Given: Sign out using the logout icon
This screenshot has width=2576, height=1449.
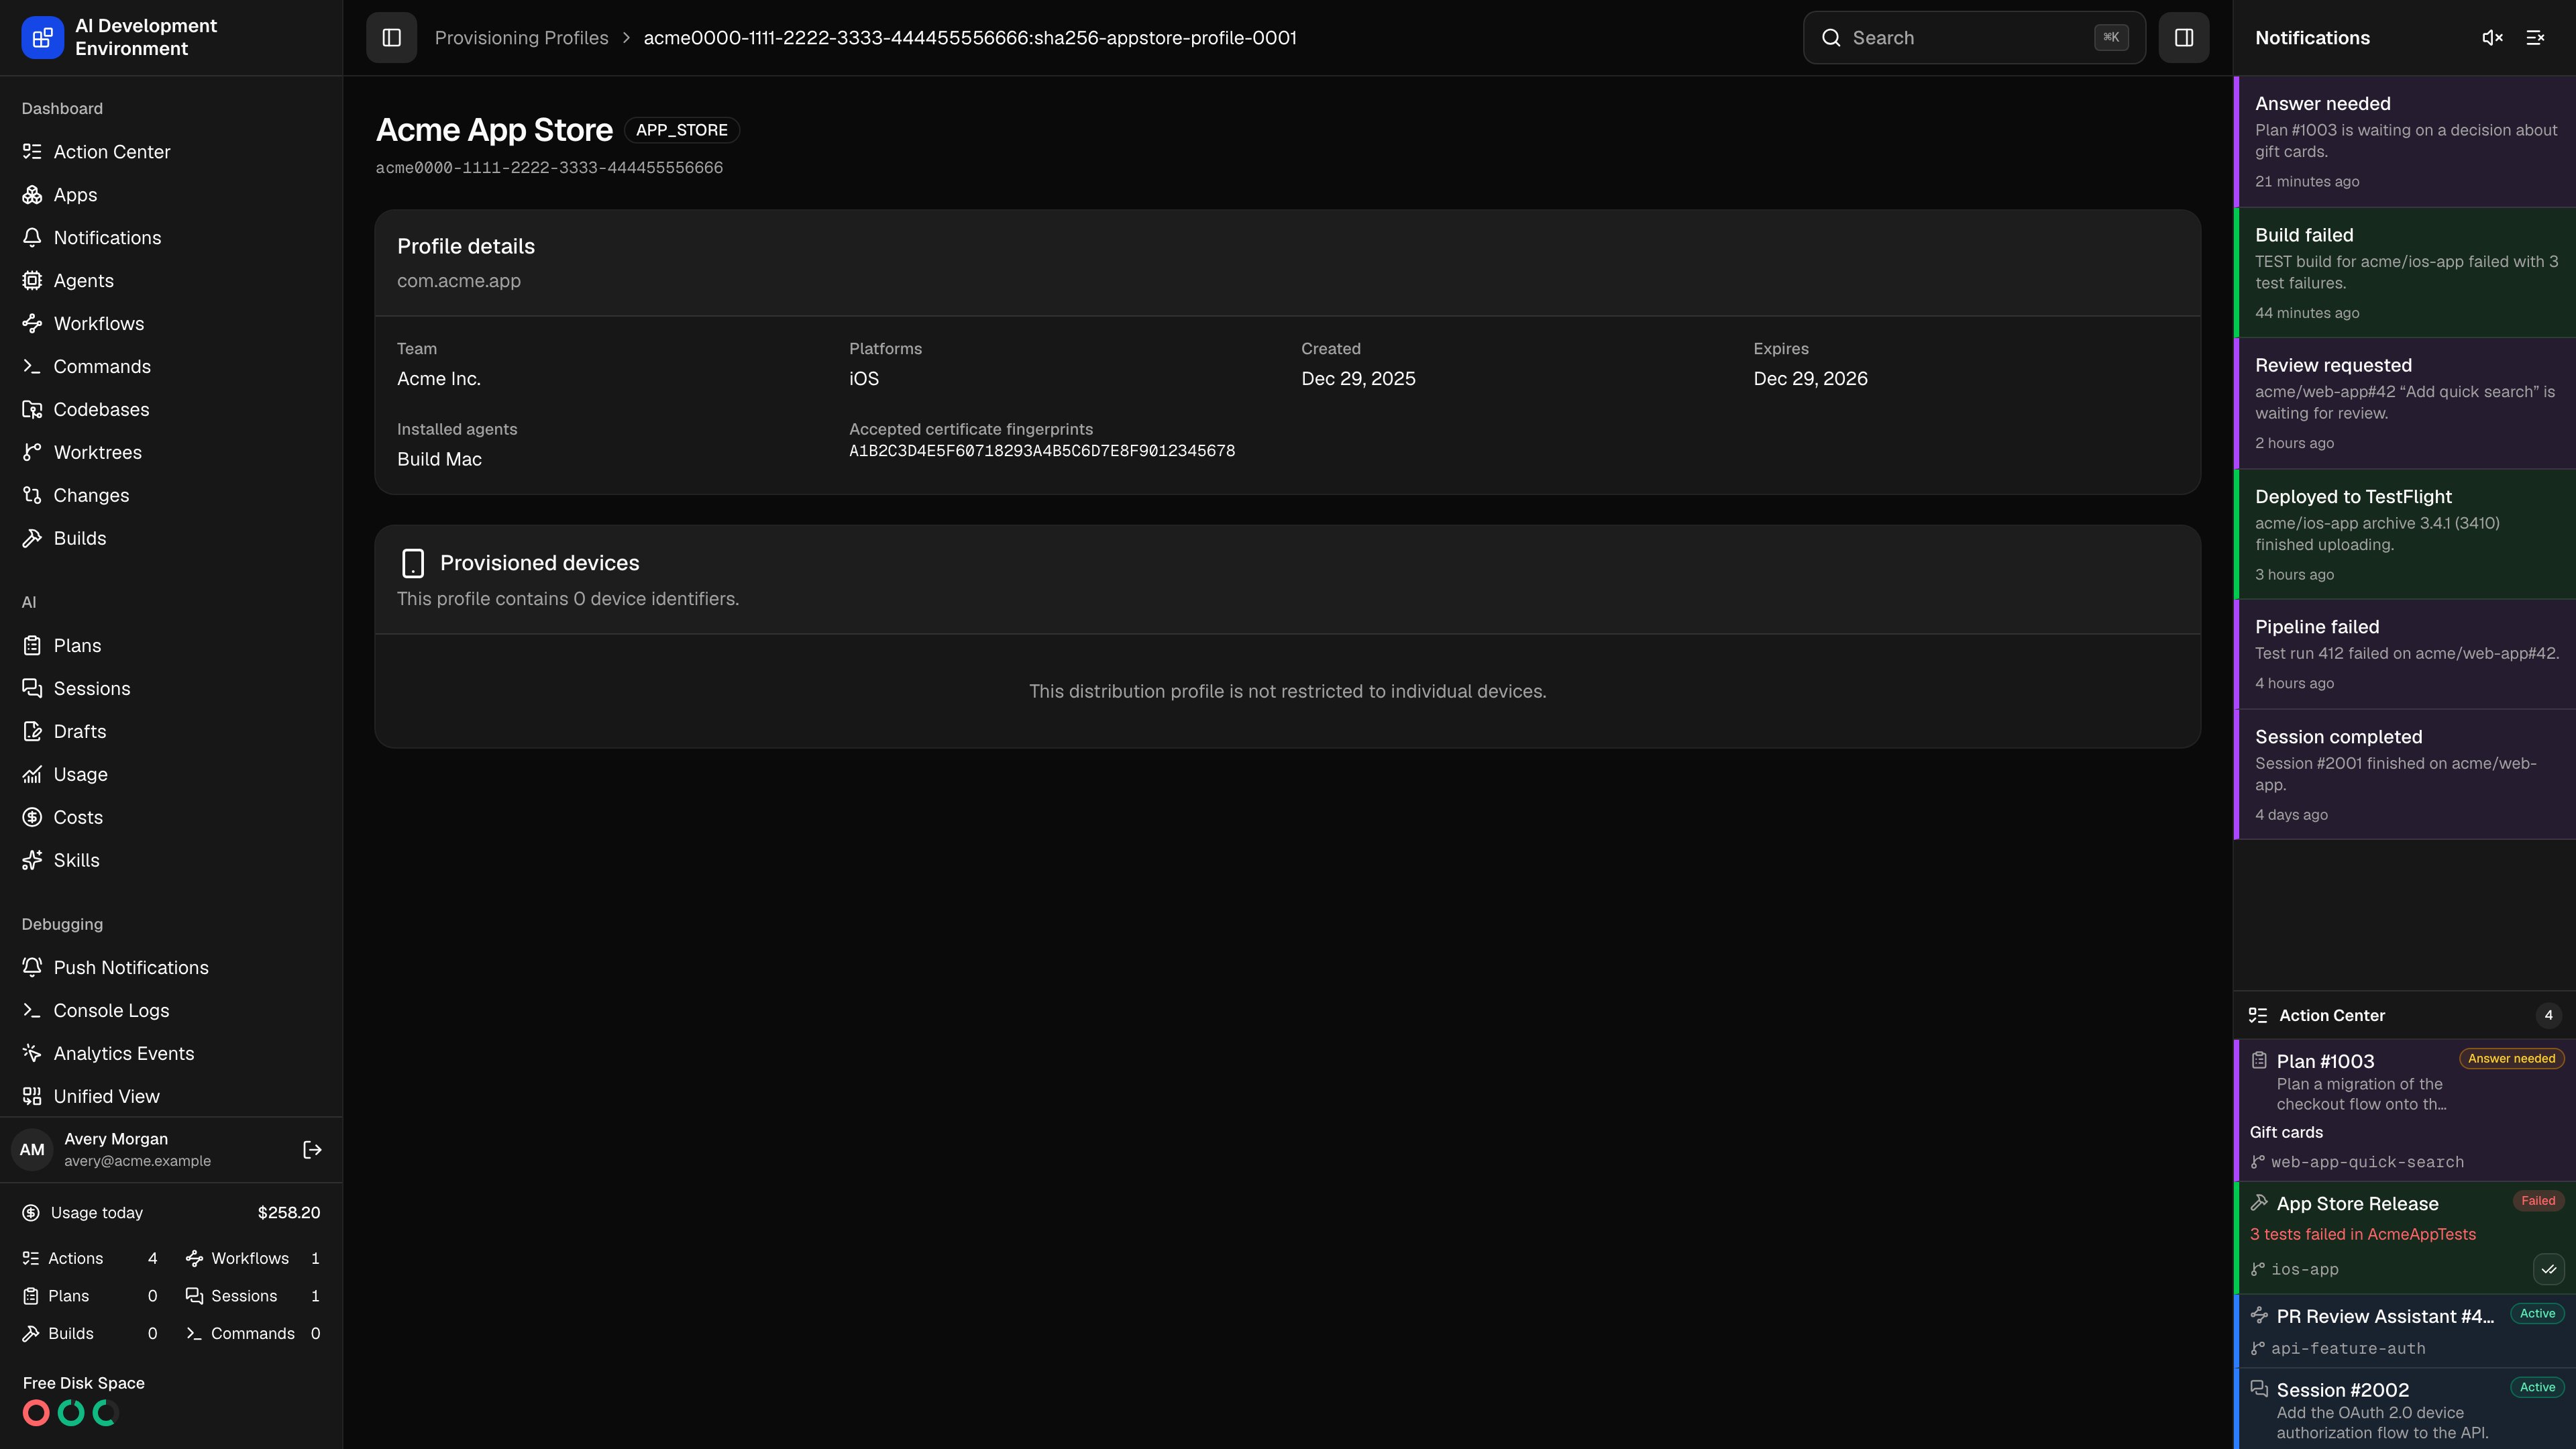Looking at the screenshot, I should coord(312,1150).
